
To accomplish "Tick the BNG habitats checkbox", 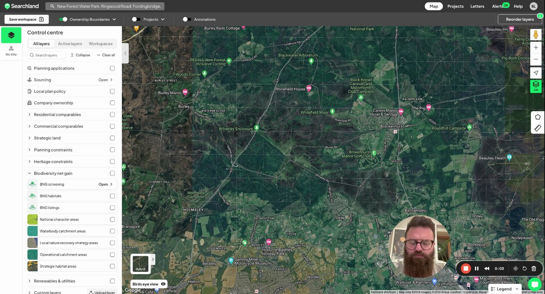I will coord(112,196).
